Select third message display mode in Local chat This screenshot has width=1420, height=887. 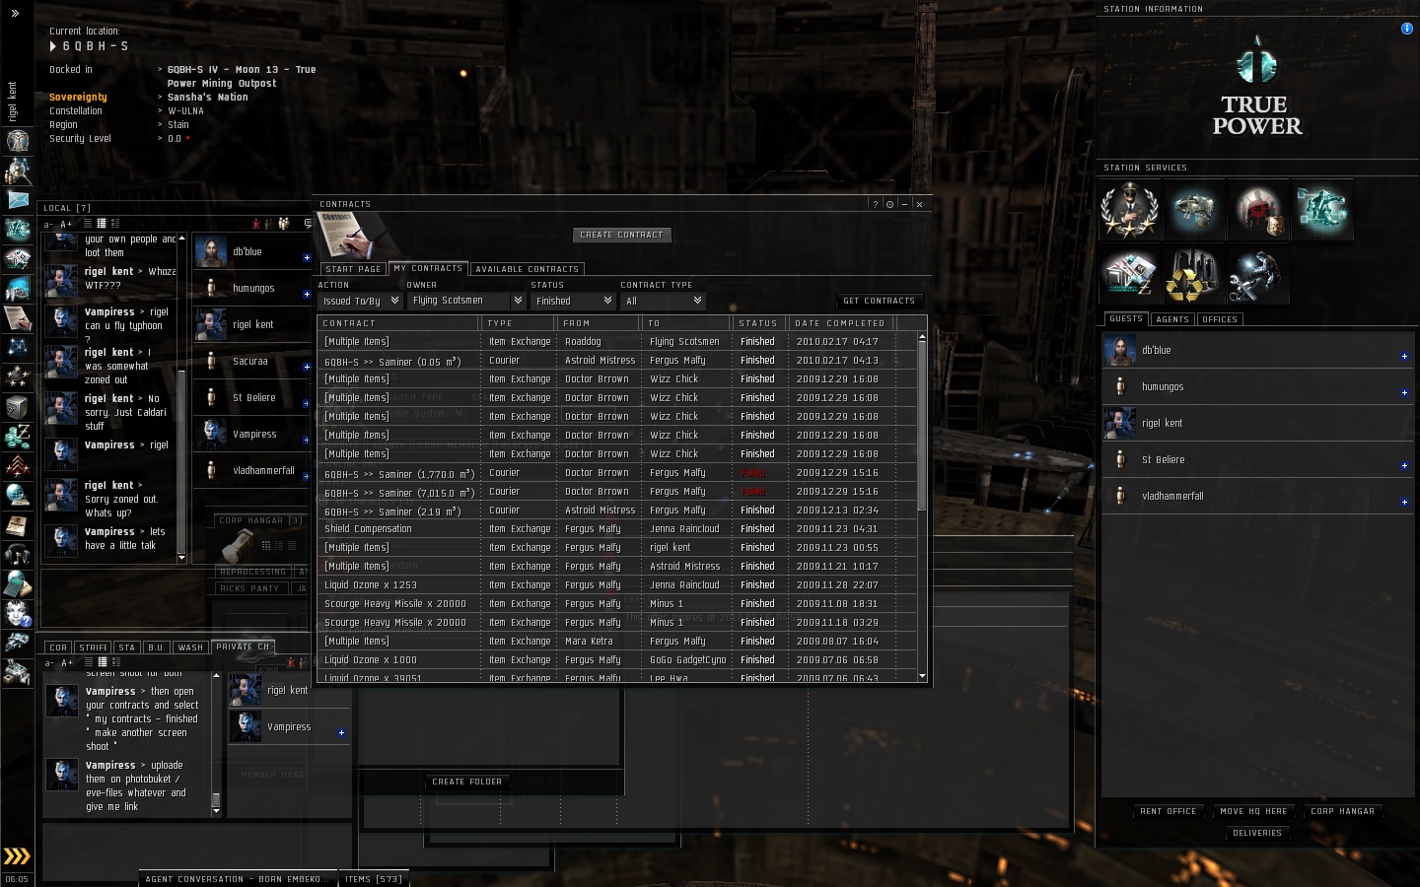pos(115,224)
